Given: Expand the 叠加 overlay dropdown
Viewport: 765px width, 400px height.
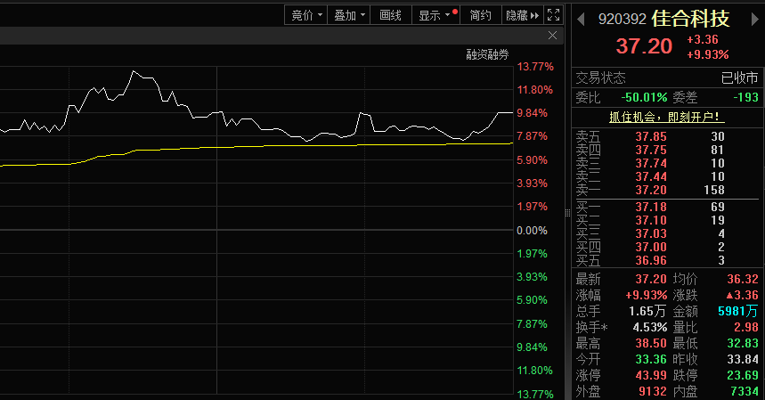Looking at the screenshot, I should [349, 15].
